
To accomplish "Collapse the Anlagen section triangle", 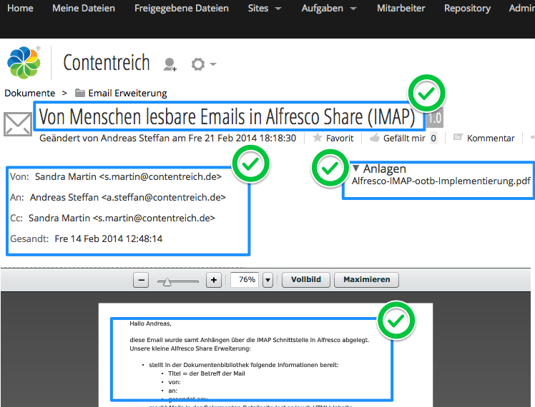I will [355, 169].
